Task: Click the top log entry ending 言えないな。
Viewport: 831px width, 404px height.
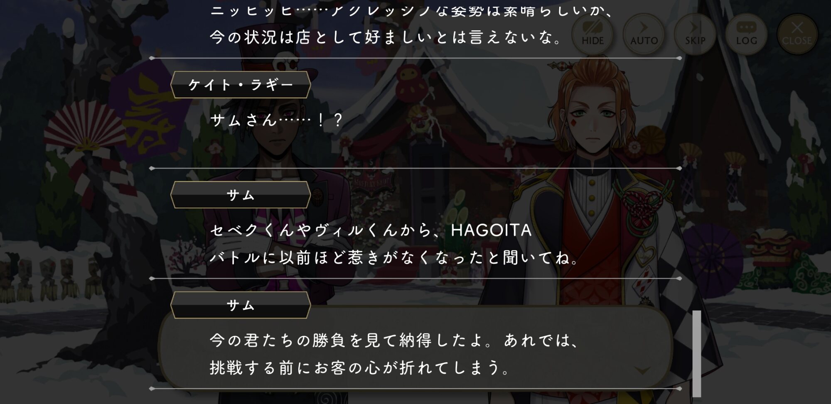Action: (x=386, y=37)
